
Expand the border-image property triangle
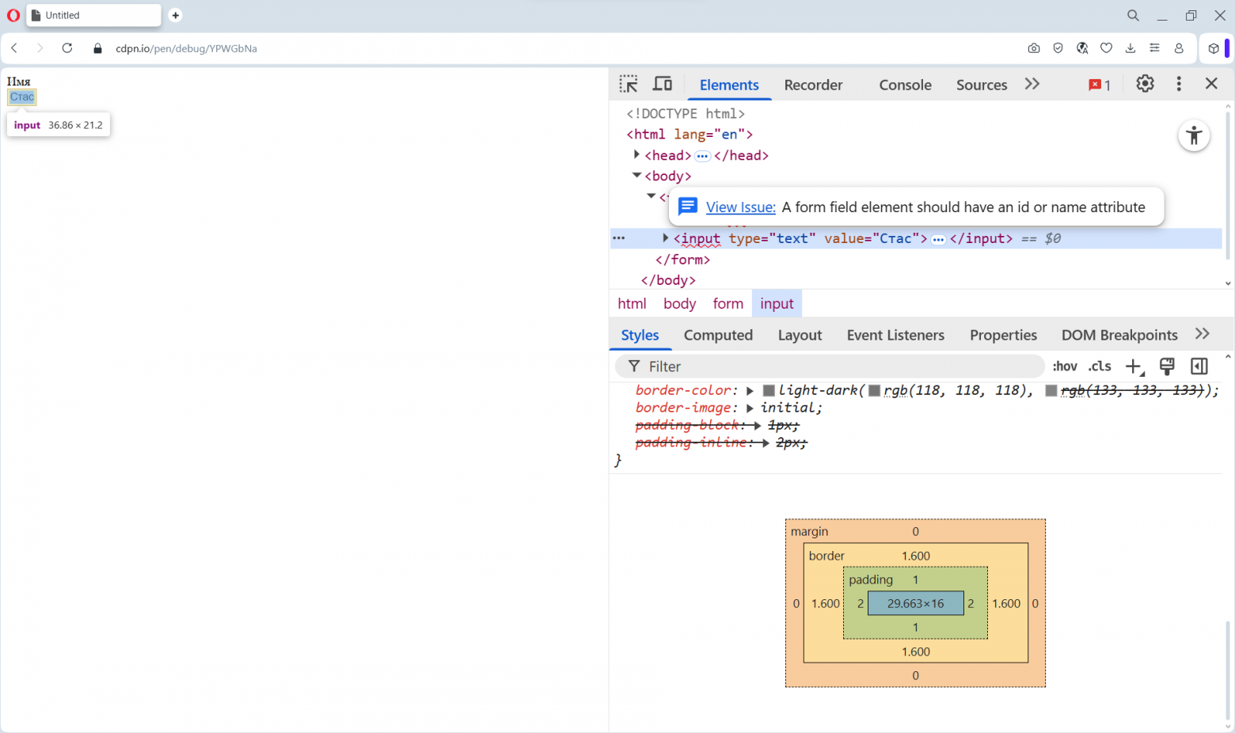tap(750, 408)
